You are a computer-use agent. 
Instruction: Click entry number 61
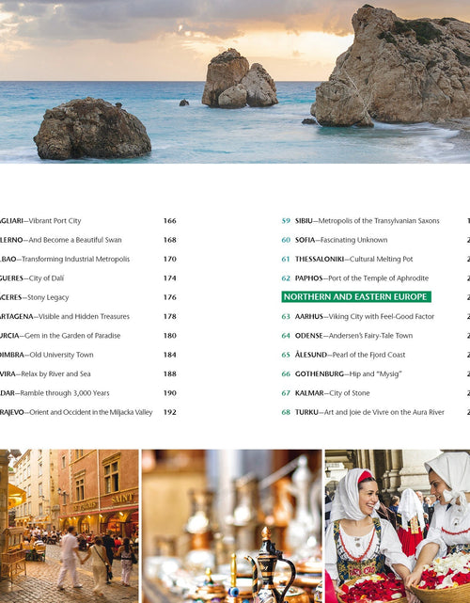[x=286, y=260]
